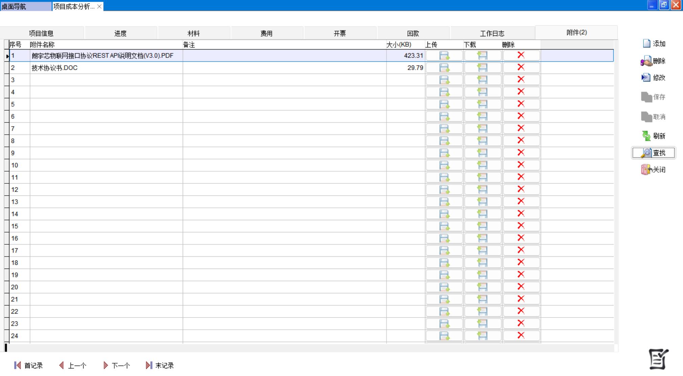
Task: Switch to the 项目信息 tab
Action: (x=41, y=34)
